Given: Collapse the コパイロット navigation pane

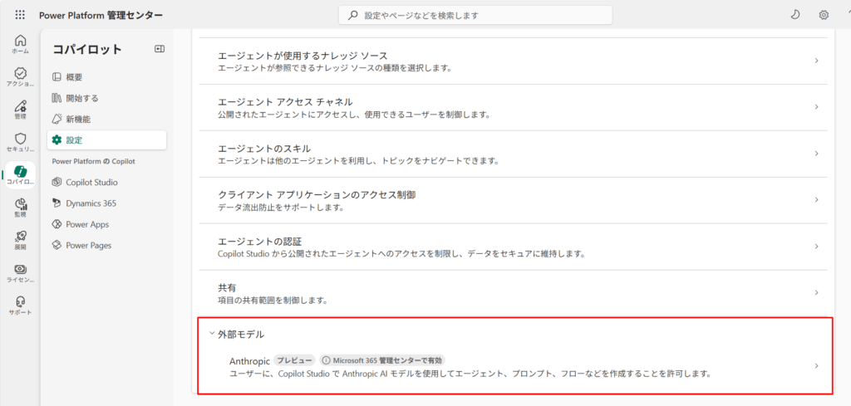Looking at the screenshot, I should 160,49.
